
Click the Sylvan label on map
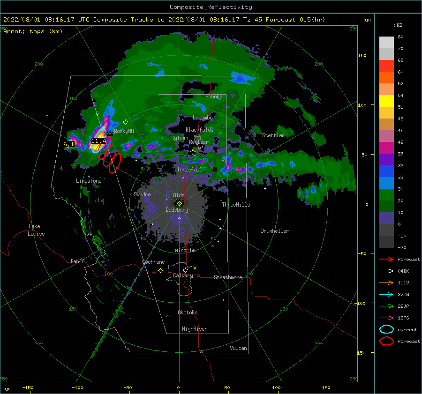(180, 139)
